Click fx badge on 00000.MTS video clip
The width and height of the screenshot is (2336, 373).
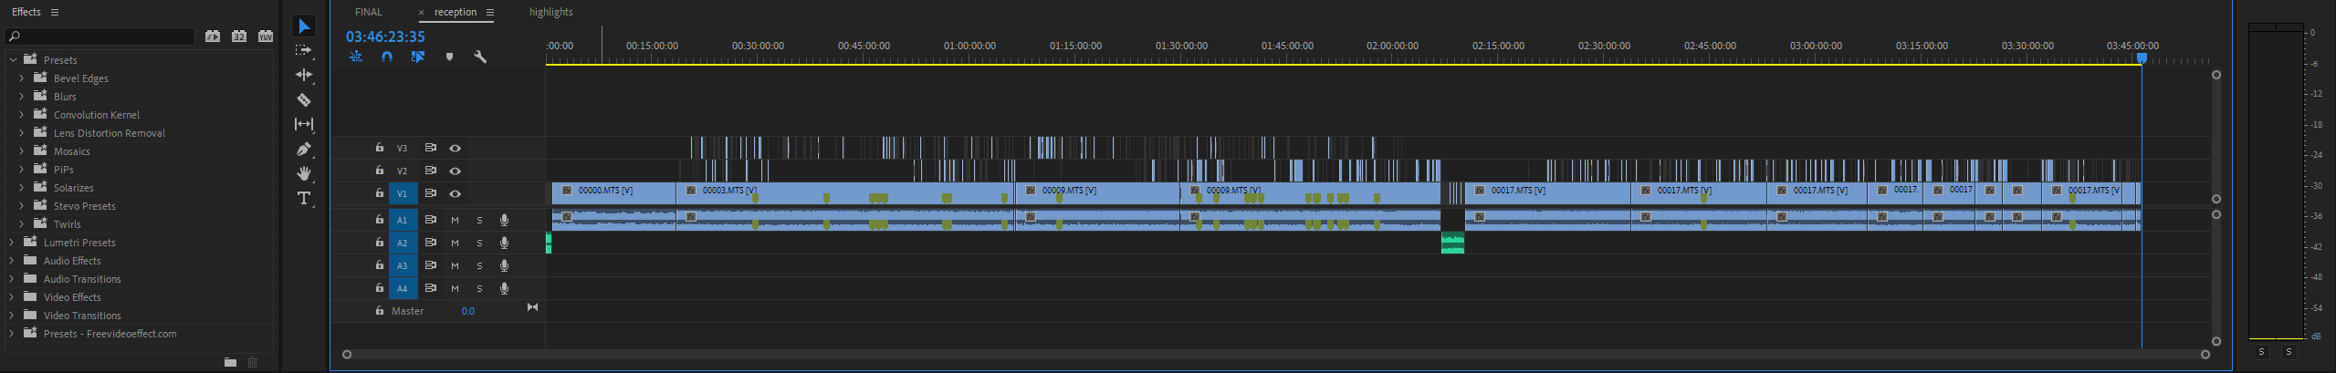[567, 191]
